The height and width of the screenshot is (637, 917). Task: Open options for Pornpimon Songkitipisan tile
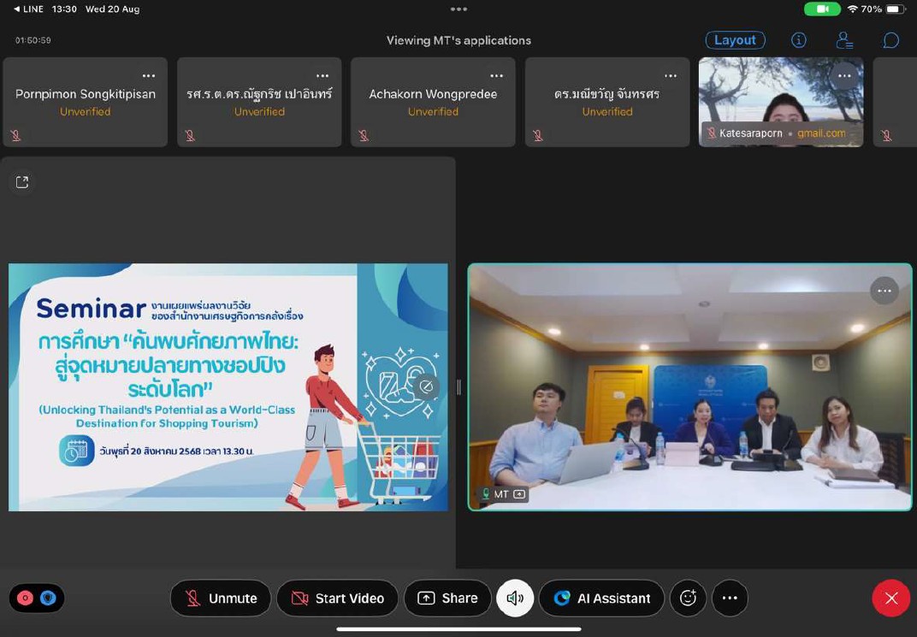[149, 75]
